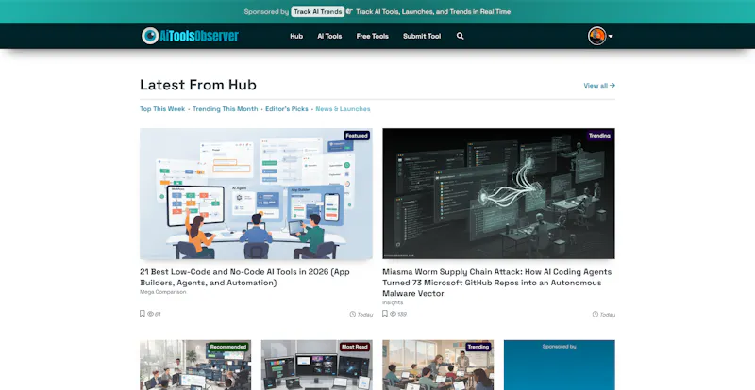The image size is (755, 390).
Task: Click the 139 views count
Action: pyautogui.click(x=402, y=314)
